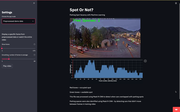This screenshot has width=180, height=112.
Task: Open the chart options ellipsis menu
Action: 145,61
